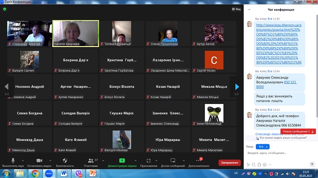Image resolution: width=318 pixels, height=178 pixels.
Task: Open the More options dots icon
Action: [x=198, y=160]
